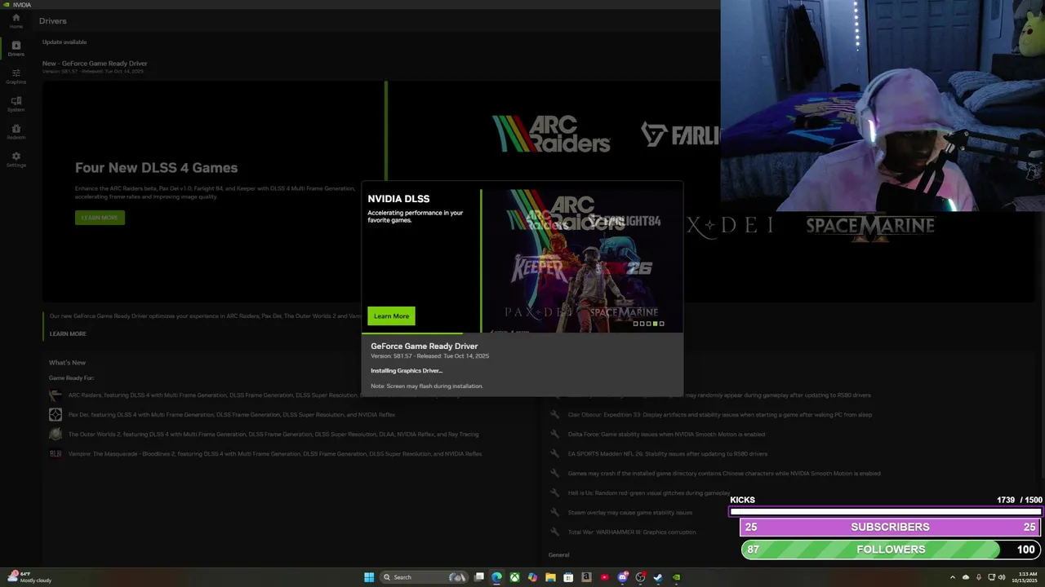This screenshot has height=587, width=1045.
Task: Show hidden system tray icons
Action: click(x=953, y=577)
